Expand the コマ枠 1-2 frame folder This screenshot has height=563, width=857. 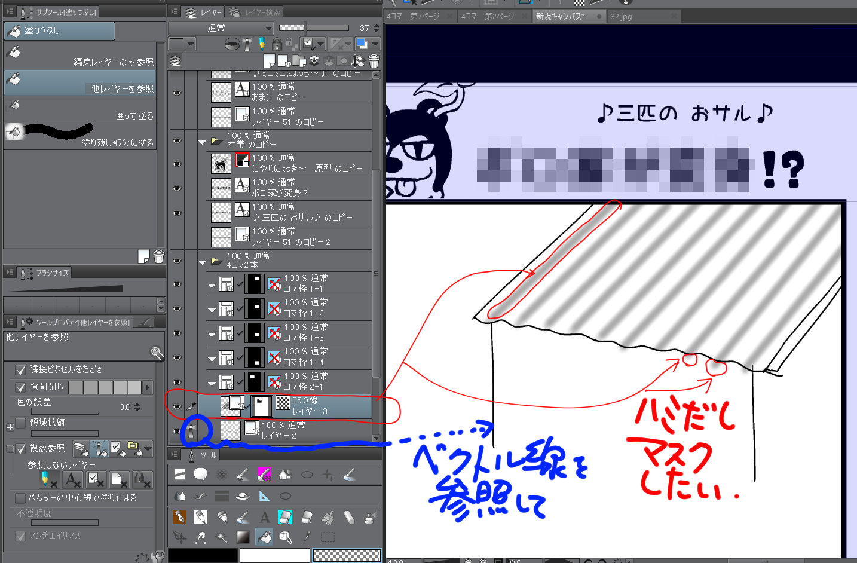(212, 311)
